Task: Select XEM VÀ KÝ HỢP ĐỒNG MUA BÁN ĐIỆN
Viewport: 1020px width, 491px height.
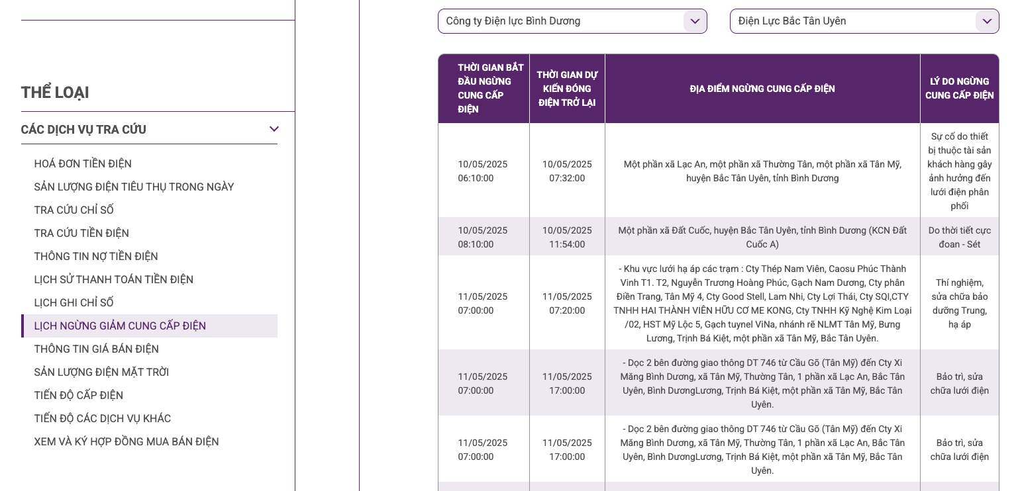Action: click(127, 442)
